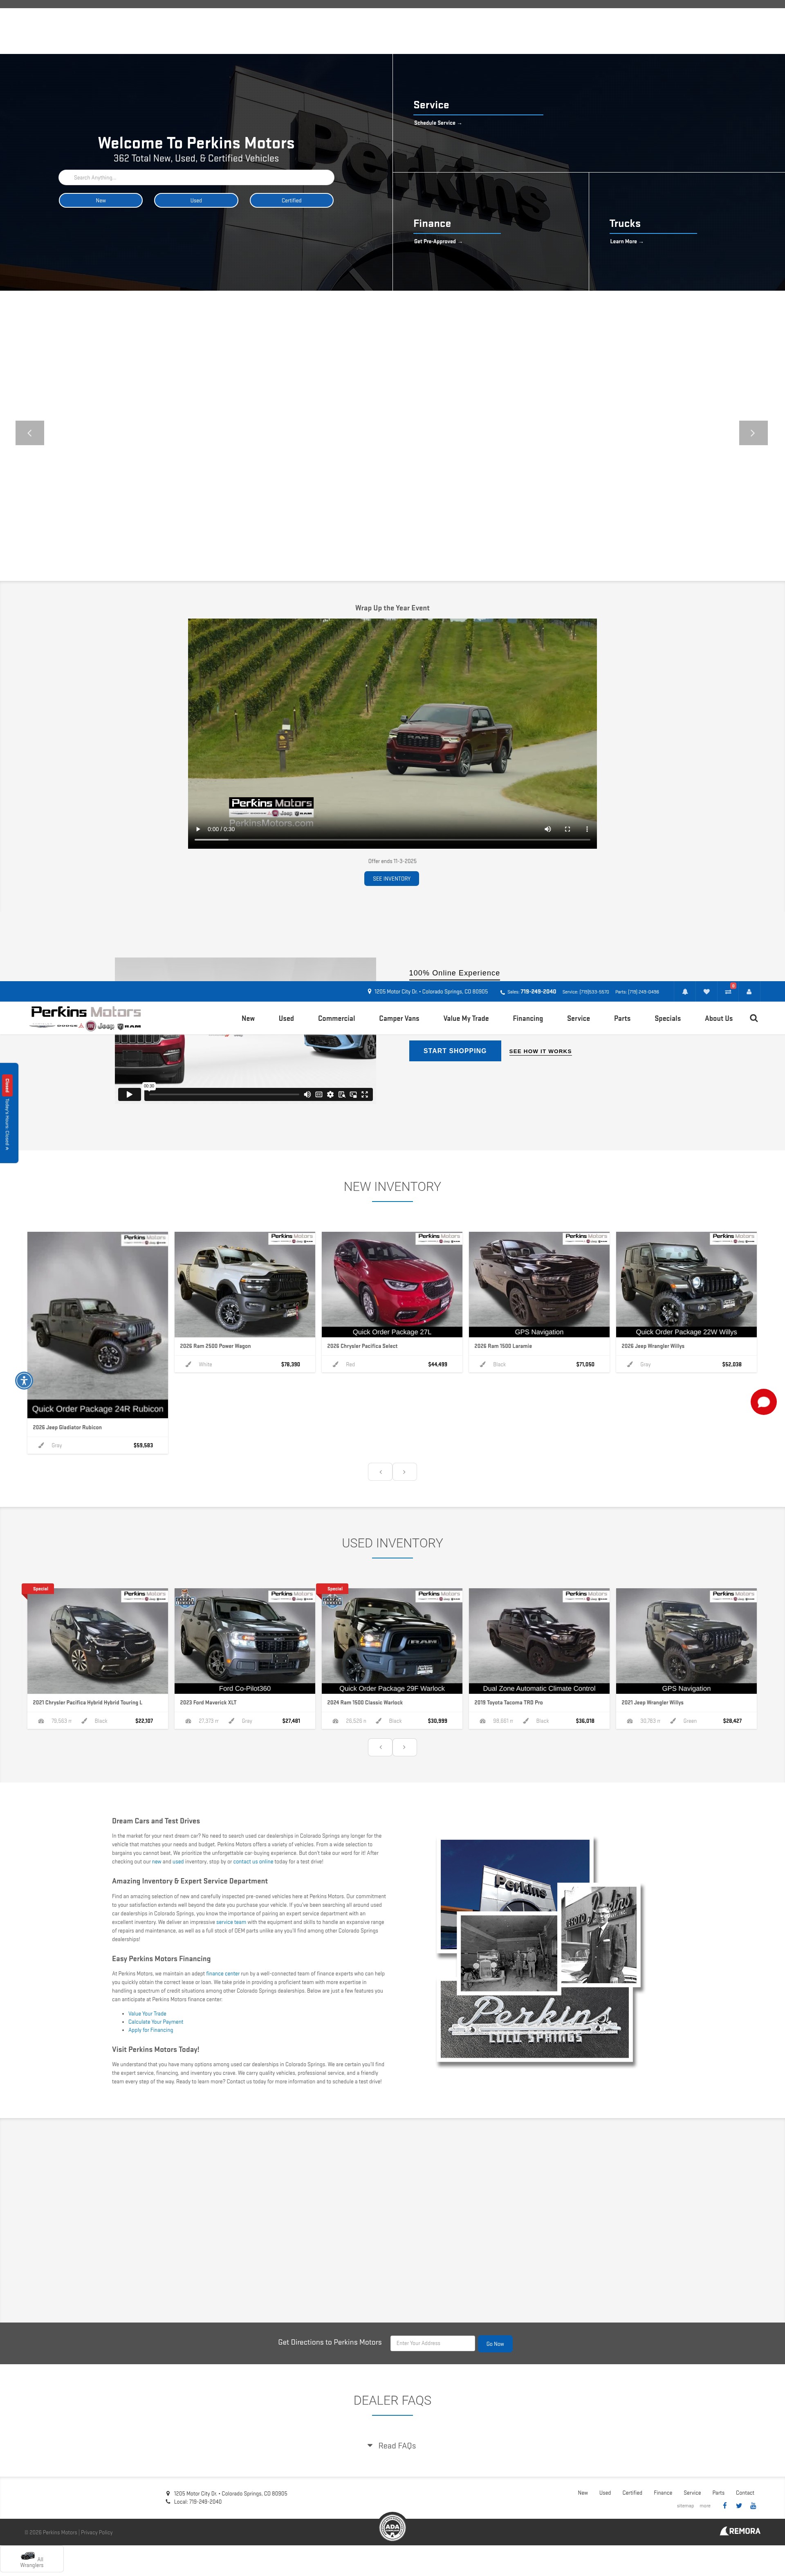The width and height of the screenshot is (785, 2576).
Task: Go to previous hero slide arrow
Action: (30, 433)
